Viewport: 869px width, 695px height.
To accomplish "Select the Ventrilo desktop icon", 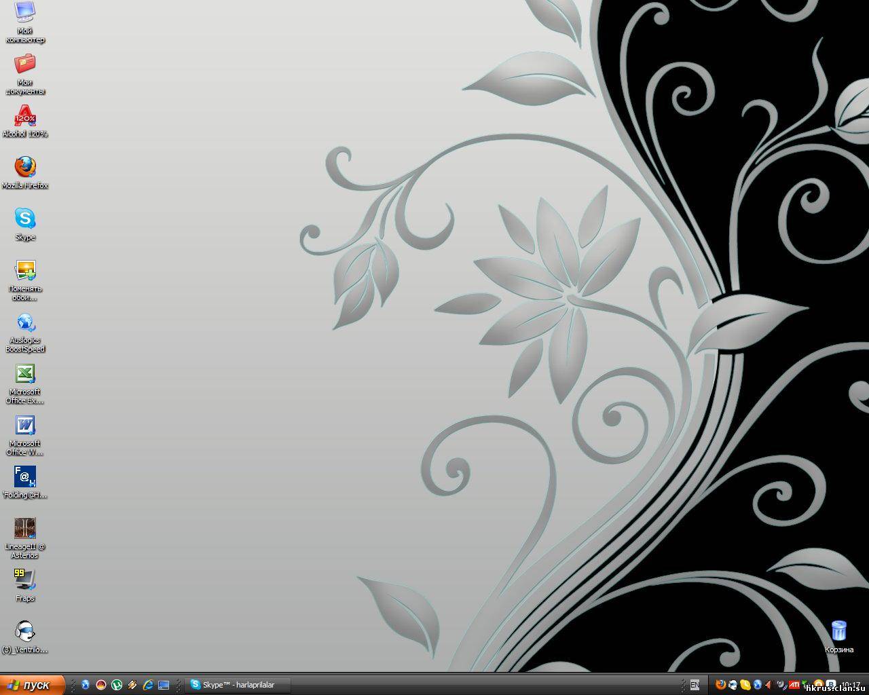I will pos(25,631).
